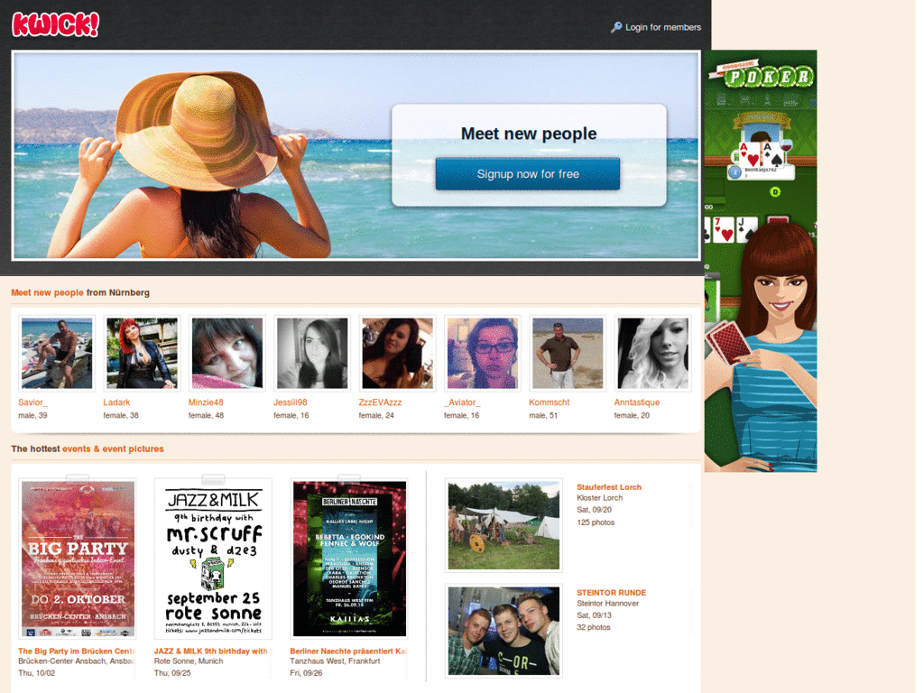Open Anntastique profile photo

652,353
